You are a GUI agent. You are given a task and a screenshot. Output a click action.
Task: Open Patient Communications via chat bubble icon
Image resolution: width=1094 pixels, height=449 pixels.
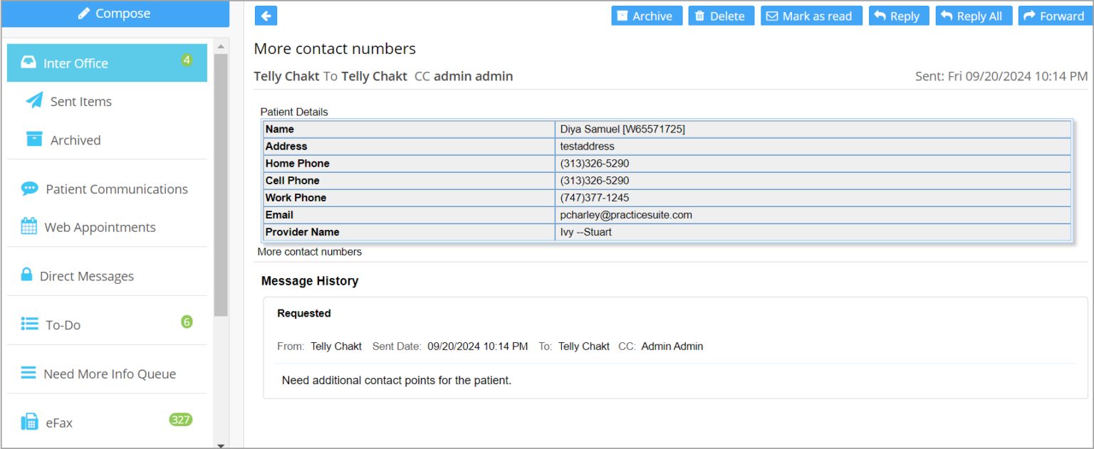(x=29, y=189)
